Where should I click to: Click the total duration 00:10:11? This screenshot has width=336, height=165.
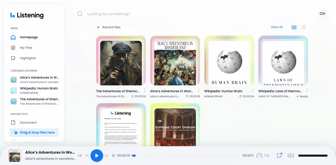248,156
